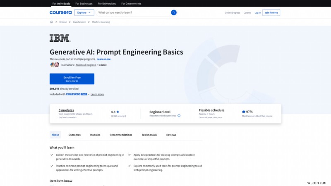This screenshot has width=331, height=186.
Task: Switch to the Testimonials tab
Action: 149,135
